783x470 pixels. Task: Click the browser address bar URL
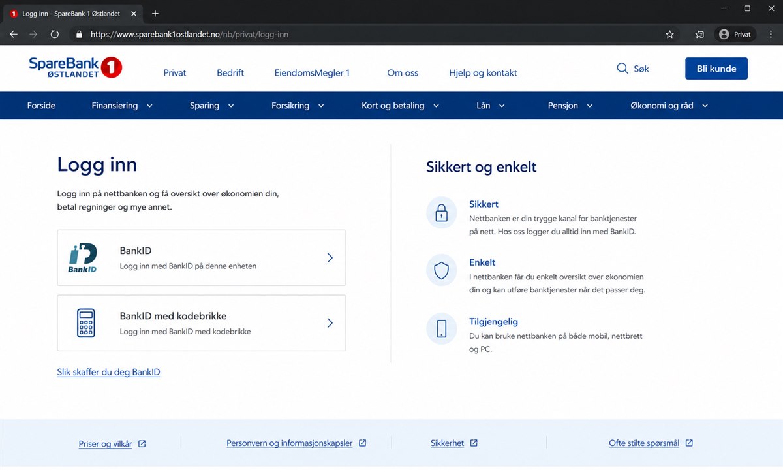[189, 35]
